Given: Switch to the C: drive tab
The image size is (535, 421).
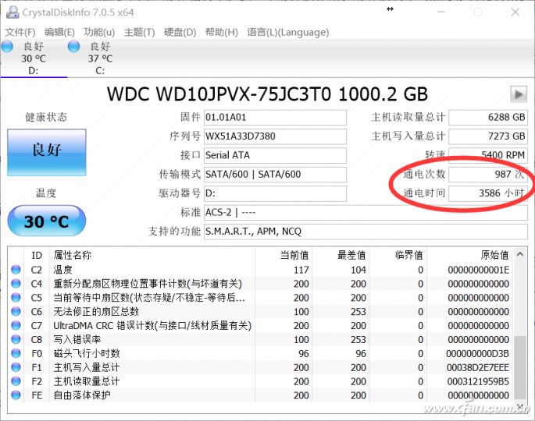Looking at the screenshot, I should 100,58.
